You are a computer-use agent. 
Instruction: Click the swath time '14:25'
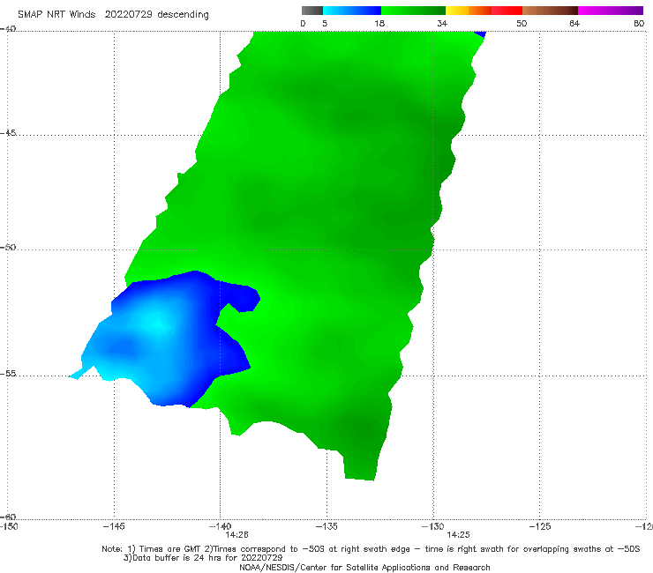pyautogui.click(x=458, y=535)
